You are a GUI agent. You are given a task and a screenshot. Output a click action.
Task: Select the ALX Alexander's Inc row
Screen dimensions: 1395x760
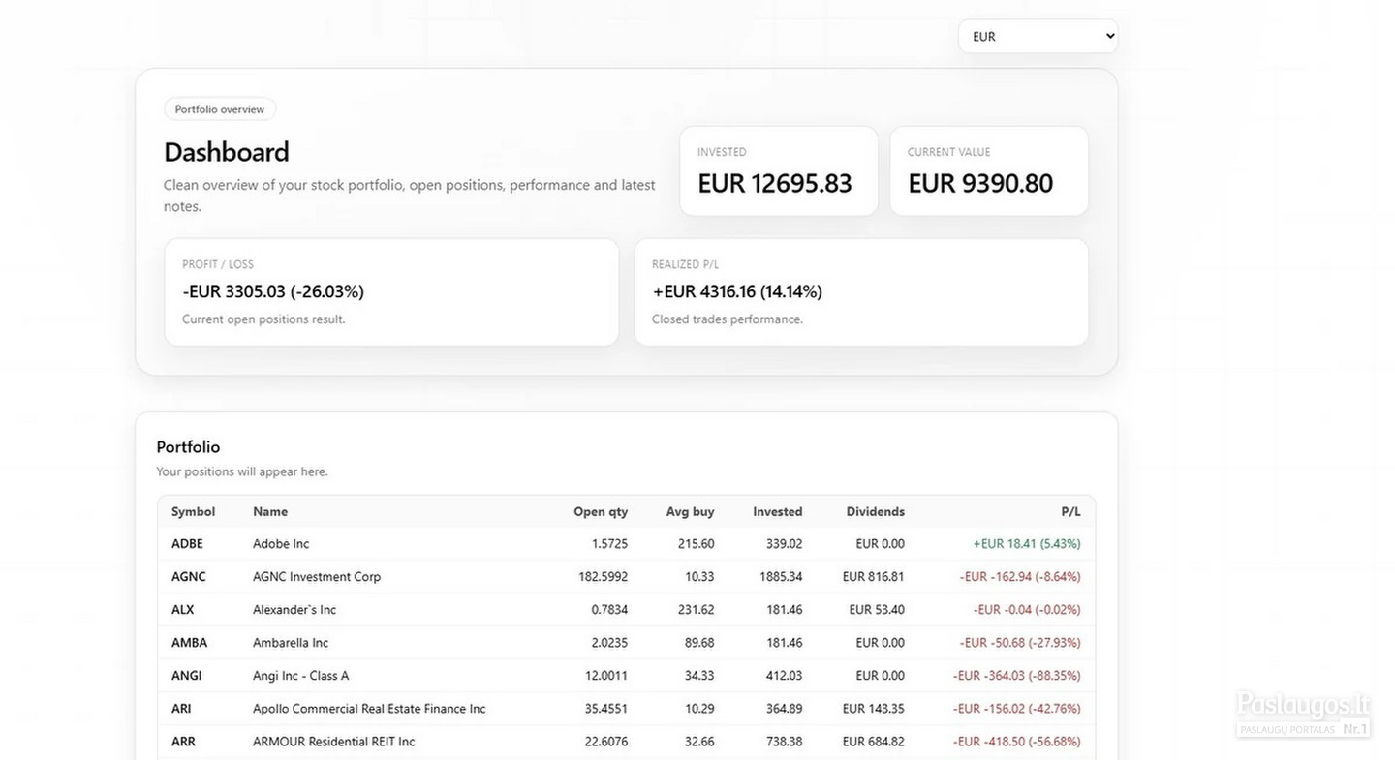627,610
